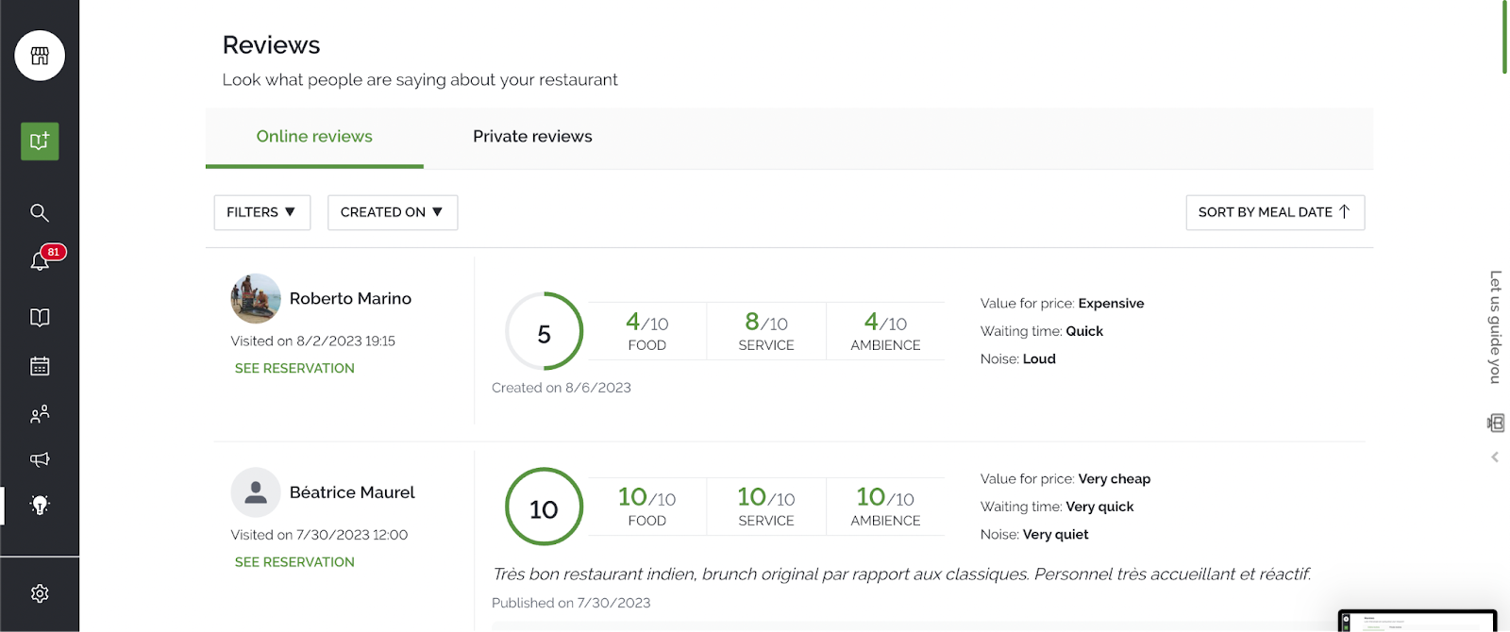Open the customers people icon in sidebar

coord(40,414)
